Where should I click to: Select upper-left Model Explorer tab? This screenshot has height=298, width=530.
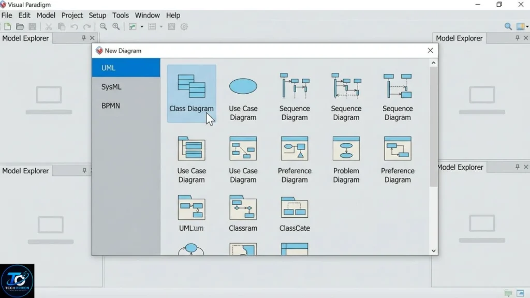click(x=26, y=38)
